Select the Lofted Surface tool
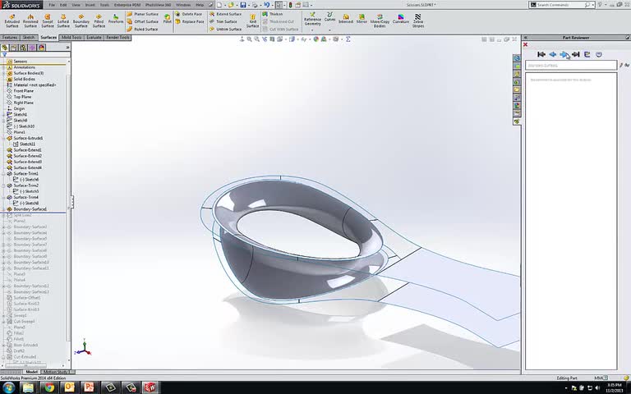Image resolution: width=631 pixels, height=394 pixels. (x=63, y=20)
